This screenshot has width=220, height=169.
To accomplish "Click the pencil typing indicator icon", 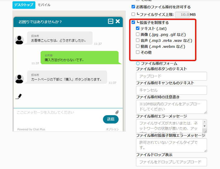I will coord(19,96).
